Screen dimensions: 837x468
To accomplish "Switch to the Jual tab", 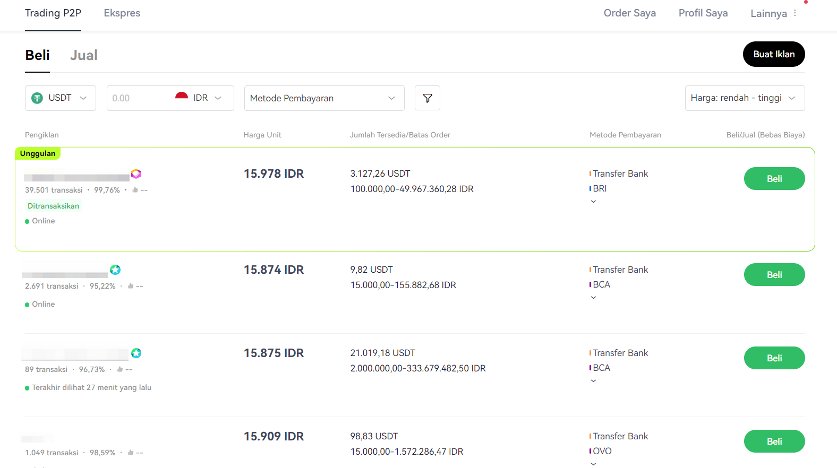I will pos(84,55).
